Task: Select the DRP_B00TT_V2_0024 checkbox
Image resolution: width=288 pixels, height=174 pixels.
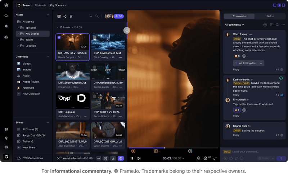Action: pyautogui.click(x=94, y=96)
